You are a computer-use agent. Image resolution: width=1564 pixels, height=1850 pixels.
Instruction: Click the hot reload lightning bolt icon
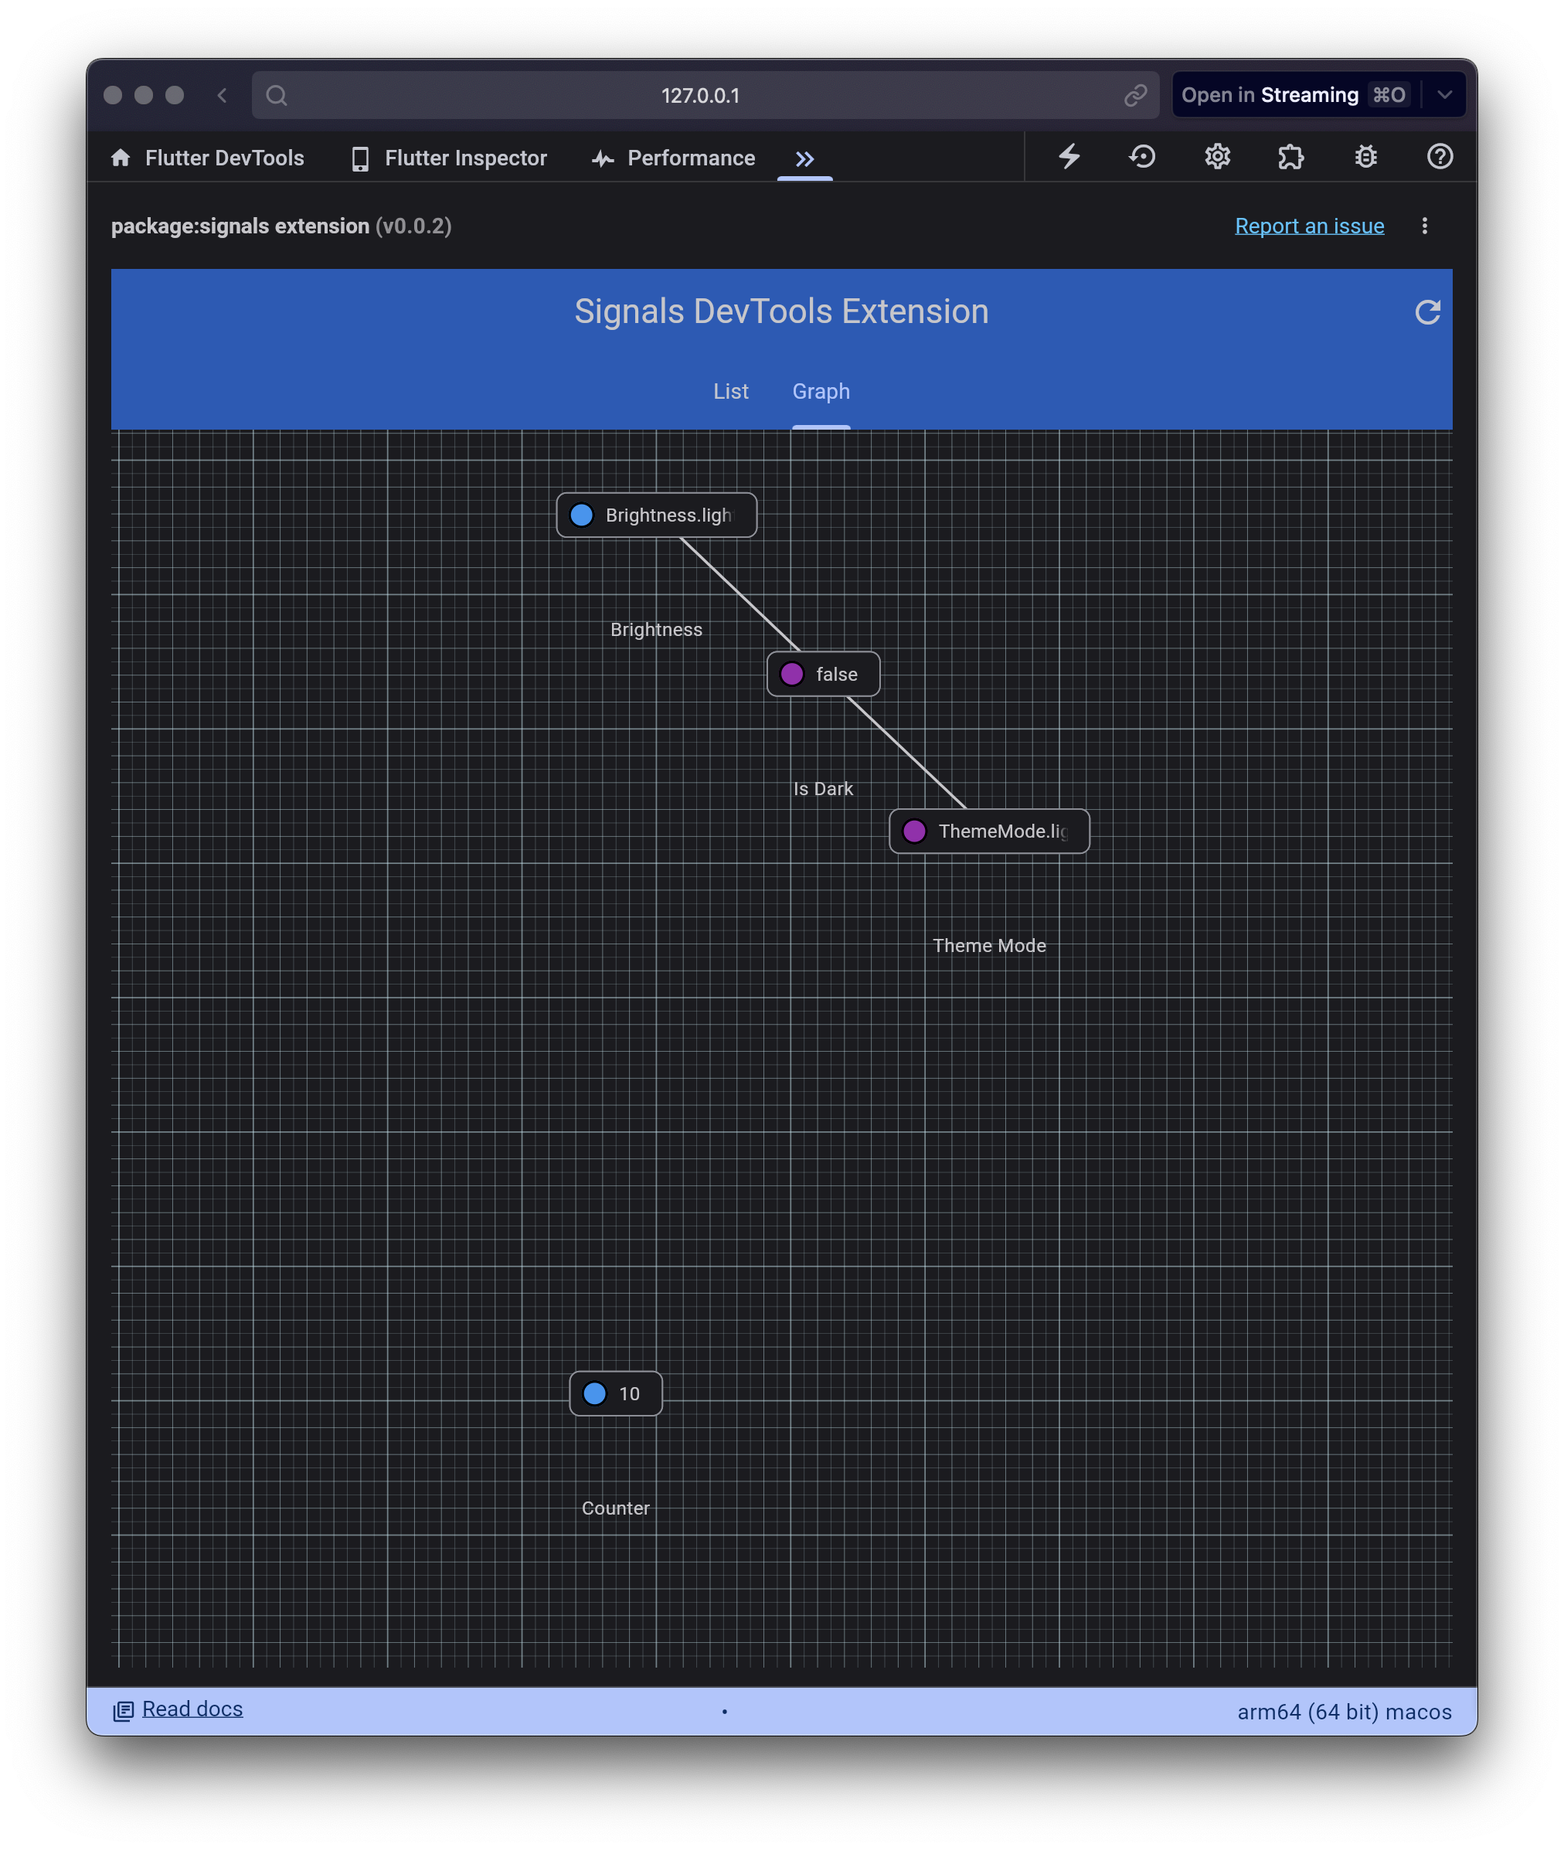[1069, 157]
